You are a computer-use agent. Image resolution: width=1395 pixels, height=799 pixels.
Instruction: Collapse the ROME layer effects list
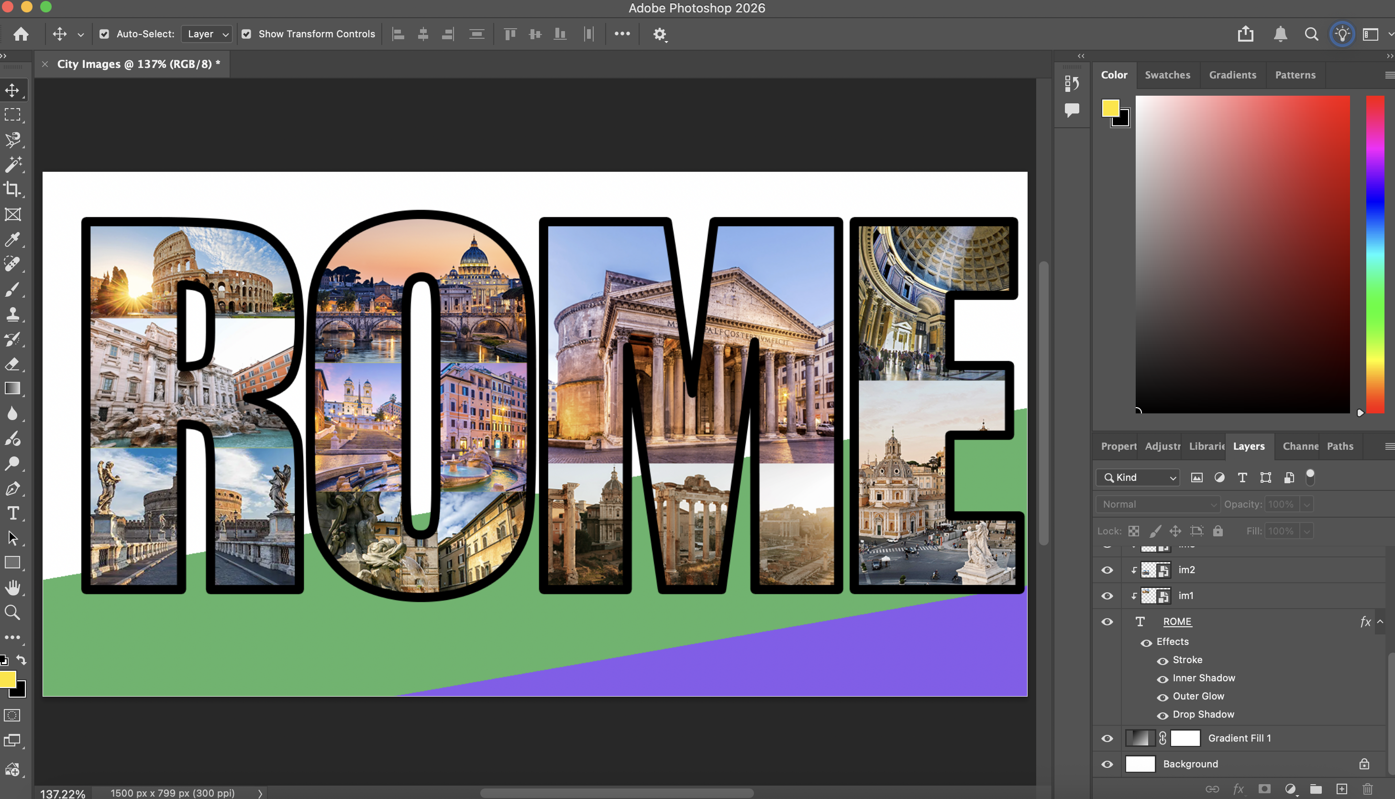[x=1381, y=621]
